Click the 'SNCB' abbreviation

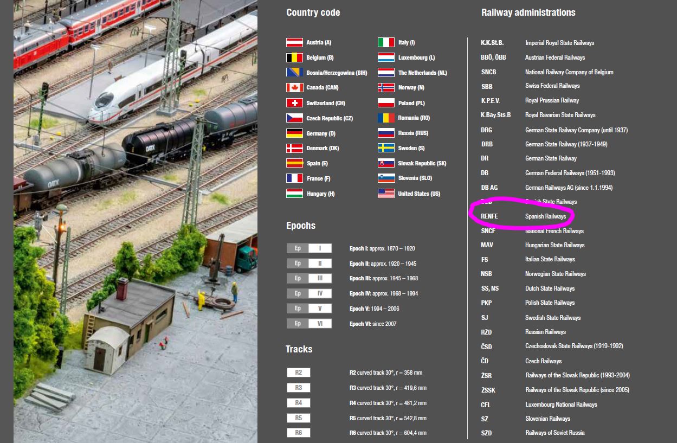click(488, 72)
